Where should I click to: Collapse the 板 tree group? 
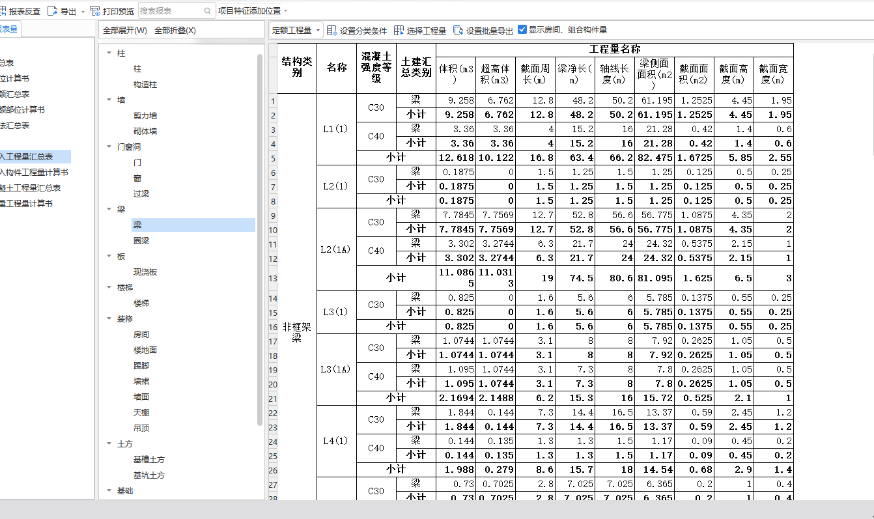pyautogui.click(x=109, y=256)
